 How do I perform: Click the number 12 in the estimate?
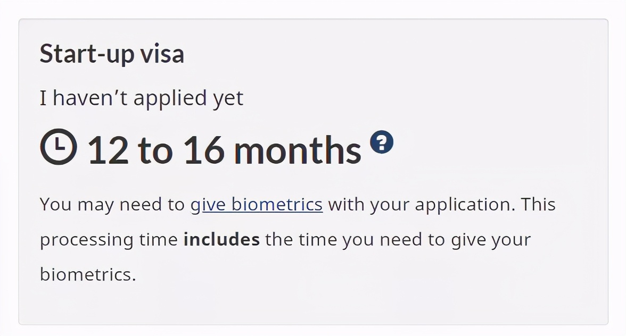click(x=108, y=150)
